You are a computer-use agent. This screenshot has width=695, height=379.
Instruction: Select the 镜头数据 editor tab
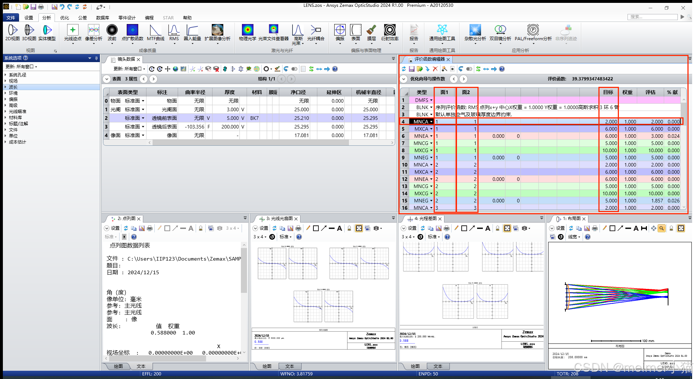pos(126,59)
